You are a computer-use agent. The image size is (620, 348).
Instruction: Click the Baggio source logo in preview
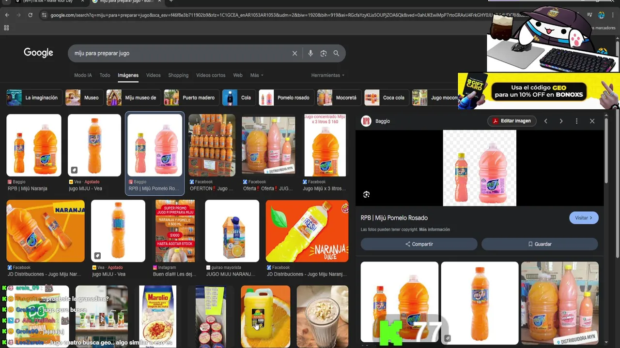pos(366,121)
